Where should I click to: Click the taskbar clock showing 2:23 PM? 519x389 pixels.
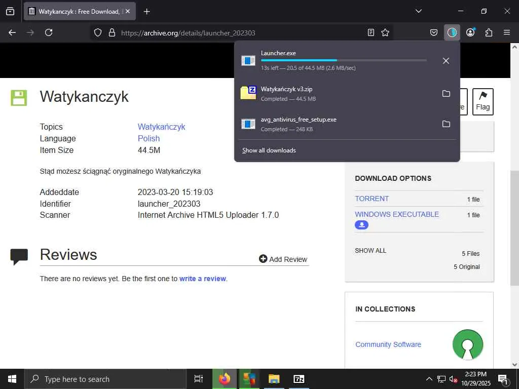476,379
